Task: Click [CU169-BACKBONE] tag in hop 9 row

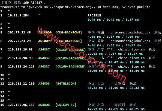Action: coord(71,67)
